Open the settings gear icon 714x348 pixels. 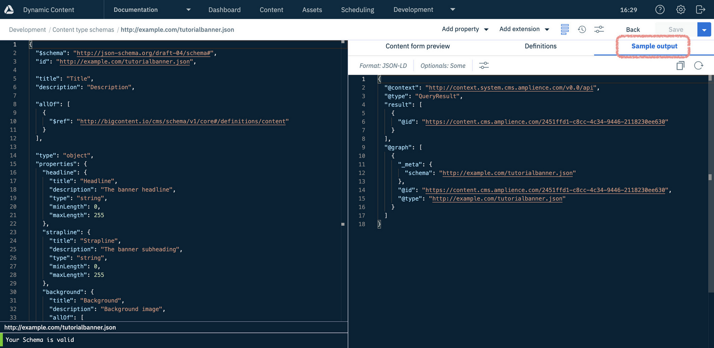681,9
